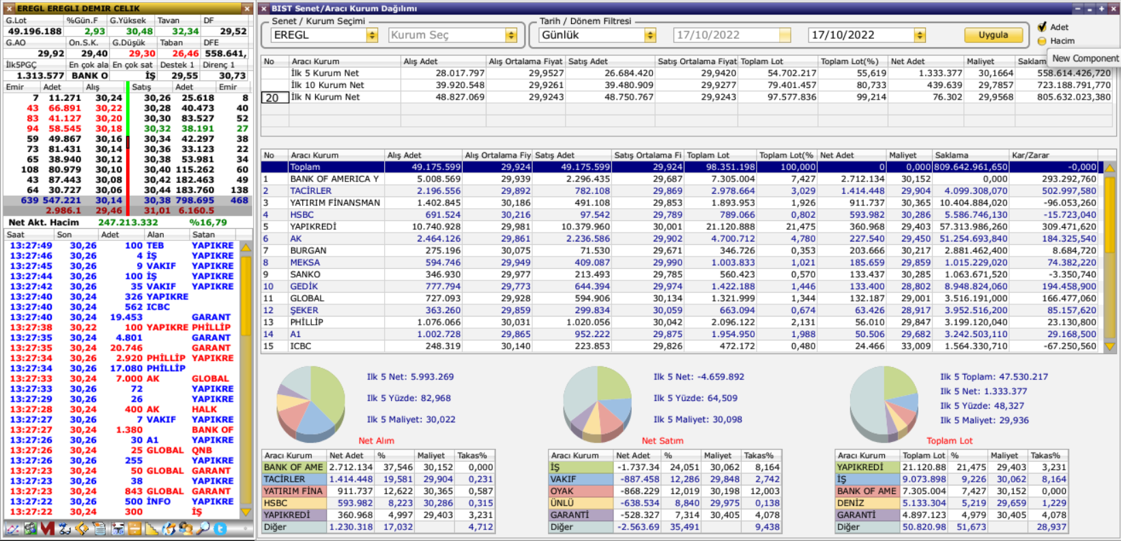This screenshot has width=1121, height=541.
Task: Click the N value field showing 20
Action: [x=274, y=98]
